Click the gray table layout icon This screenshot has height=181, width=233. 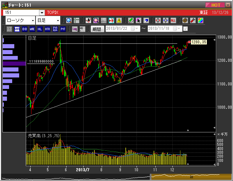click(x=104, y=20)
